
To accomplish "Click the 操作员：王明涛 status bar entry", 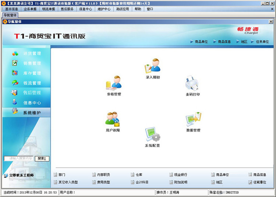I will point(182,193).
